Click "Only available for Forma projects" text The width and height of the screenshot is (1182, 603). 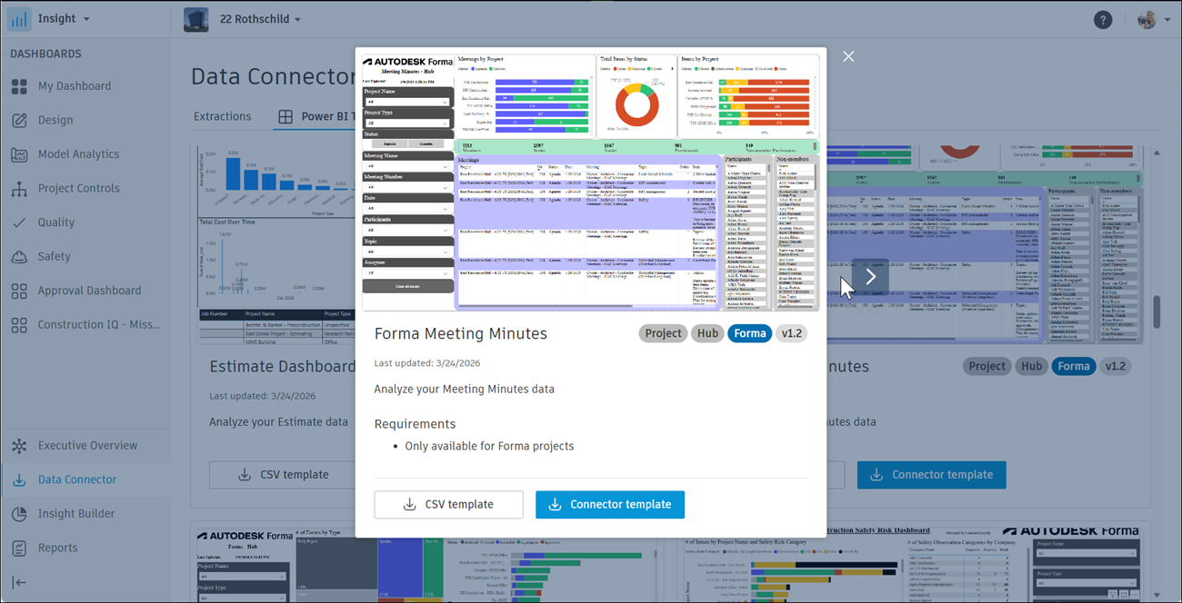click(489, 446)
